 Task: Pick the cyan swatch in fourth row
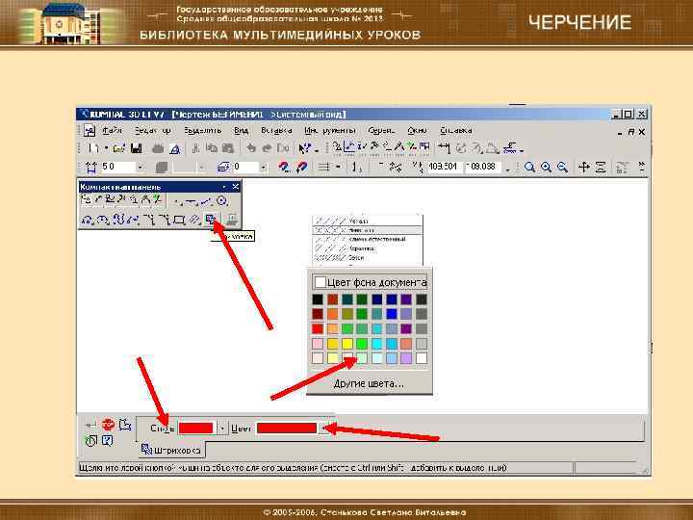point(376,343)
